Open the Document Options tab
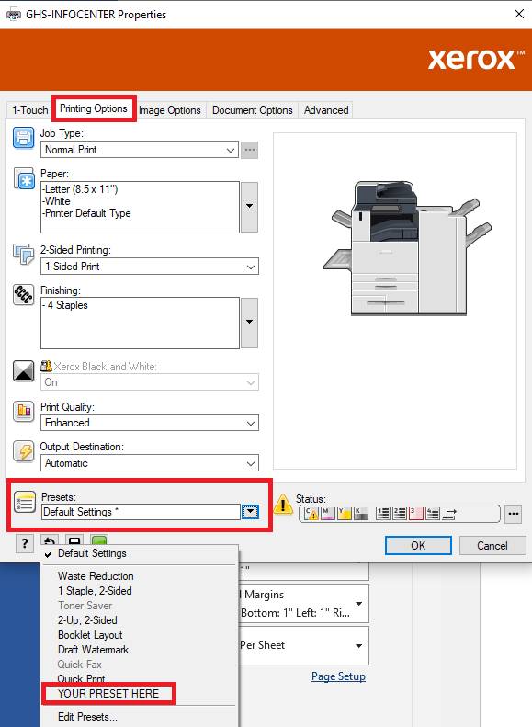 pyautogui.click(x=253, y=110)
